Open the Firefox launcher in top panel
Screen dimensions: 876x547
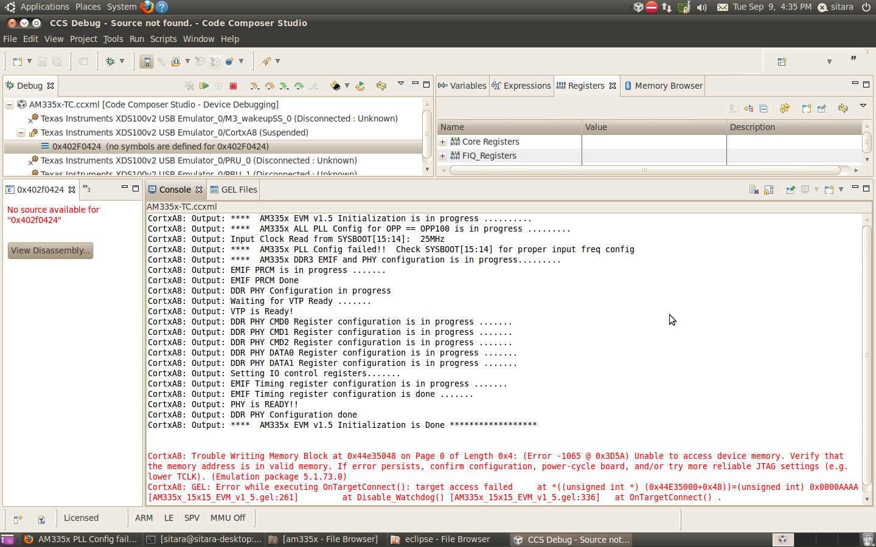147,7
